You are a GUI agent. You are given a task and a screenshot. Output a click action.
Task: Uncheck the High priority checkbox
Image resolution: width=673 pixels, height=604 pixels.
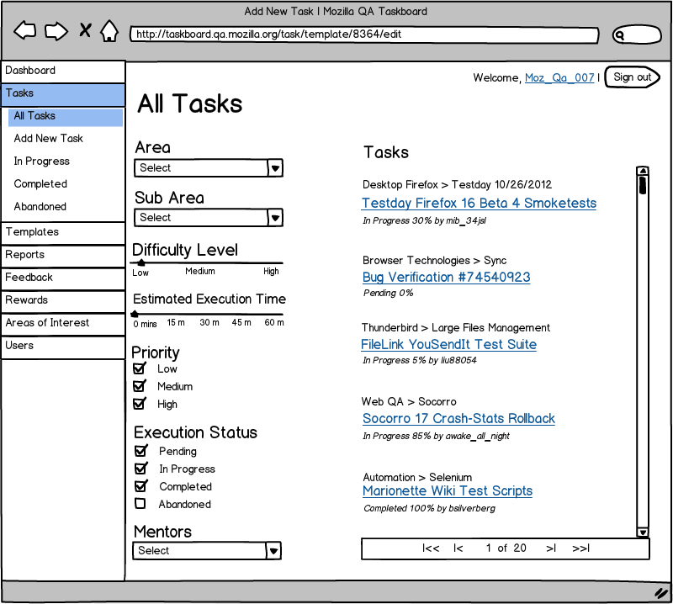(140, 404)
